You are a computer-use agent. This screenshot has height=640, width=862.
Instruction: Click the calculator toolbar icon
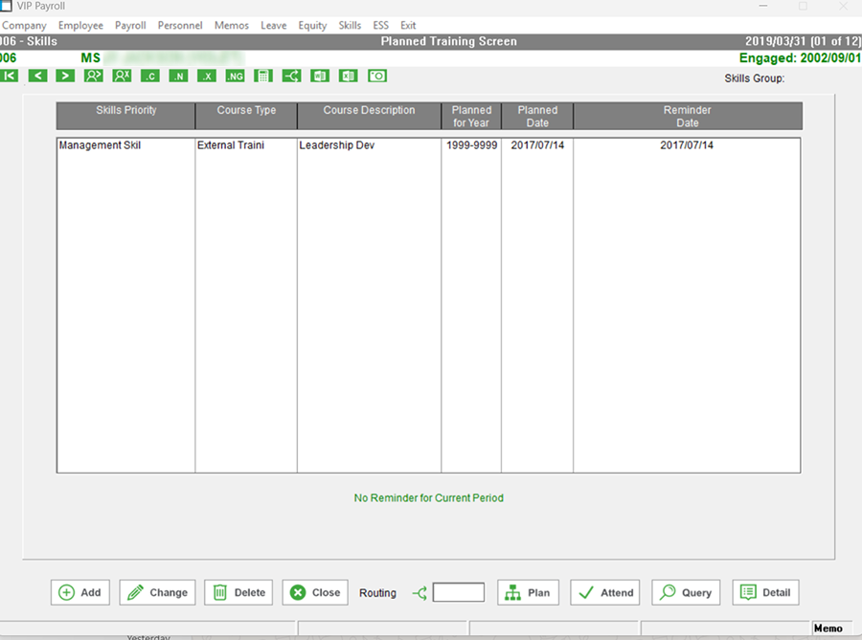(x=263, y=76)
